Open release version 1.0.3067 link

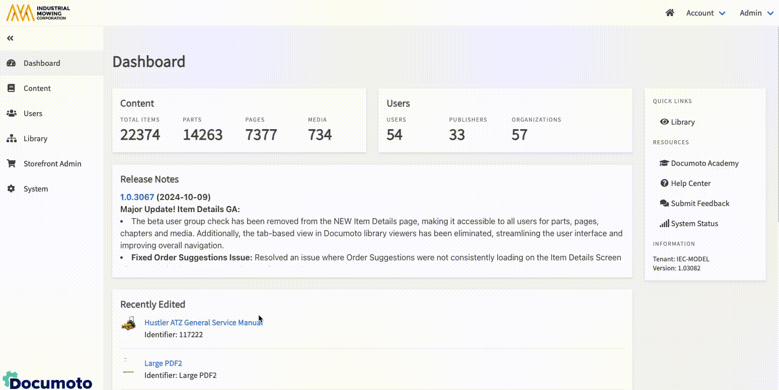137,197
